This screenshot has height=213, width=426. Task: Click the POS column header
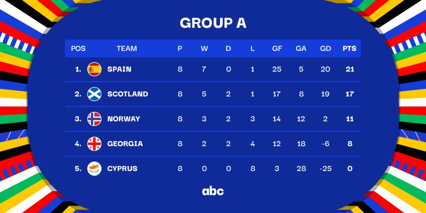tap(78, 48)
